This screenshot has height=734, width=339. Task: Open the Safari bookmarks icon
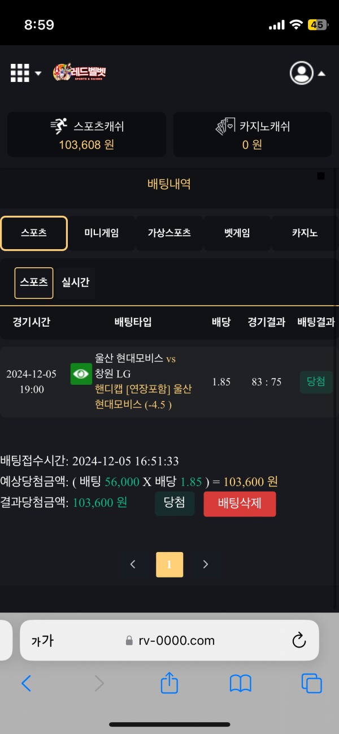(241, 683)
